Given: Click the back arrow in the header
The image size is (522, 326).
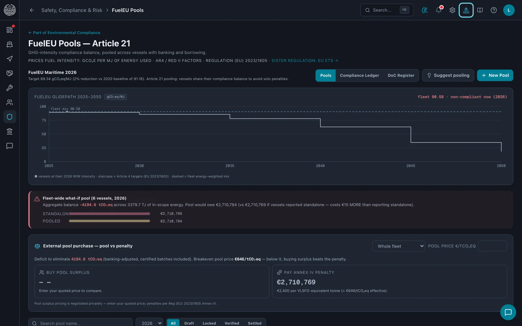Looking at the screenshot, I should click(x=32, y=10).
